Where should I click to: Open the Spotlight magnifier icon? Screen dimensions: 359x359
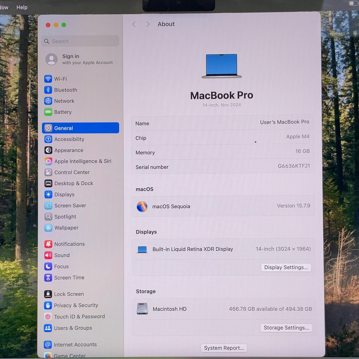[x=48, y=217]
